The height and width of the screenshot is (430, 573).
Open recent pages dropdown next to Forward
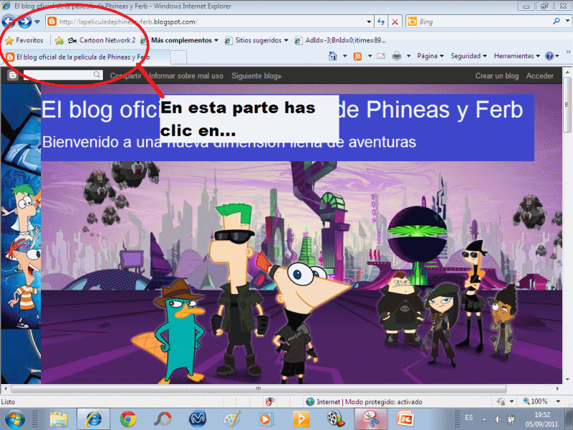point(37,22)
